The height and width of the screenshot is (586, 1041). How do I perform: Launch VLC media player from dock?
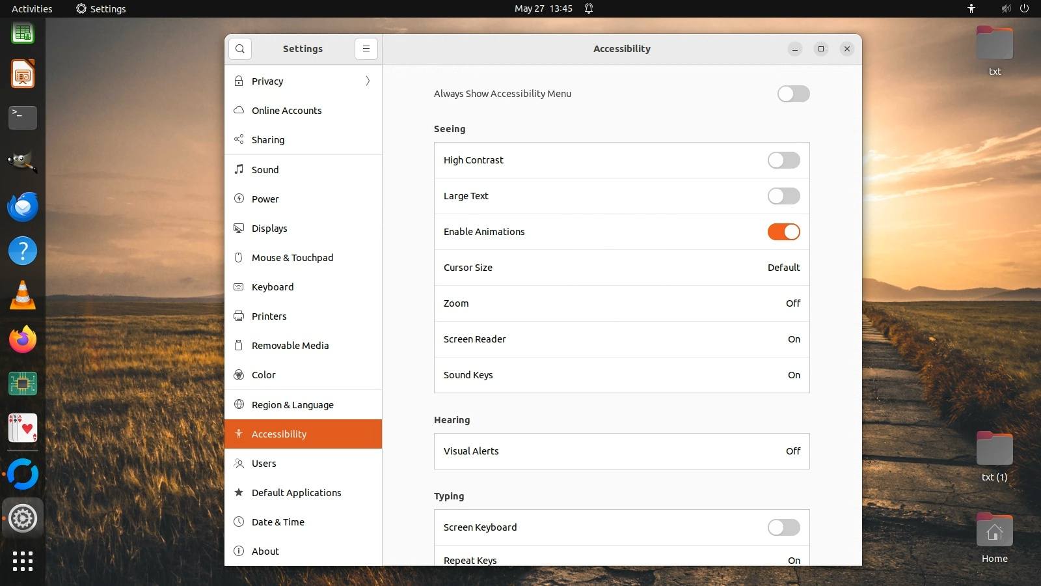(23, 296)
